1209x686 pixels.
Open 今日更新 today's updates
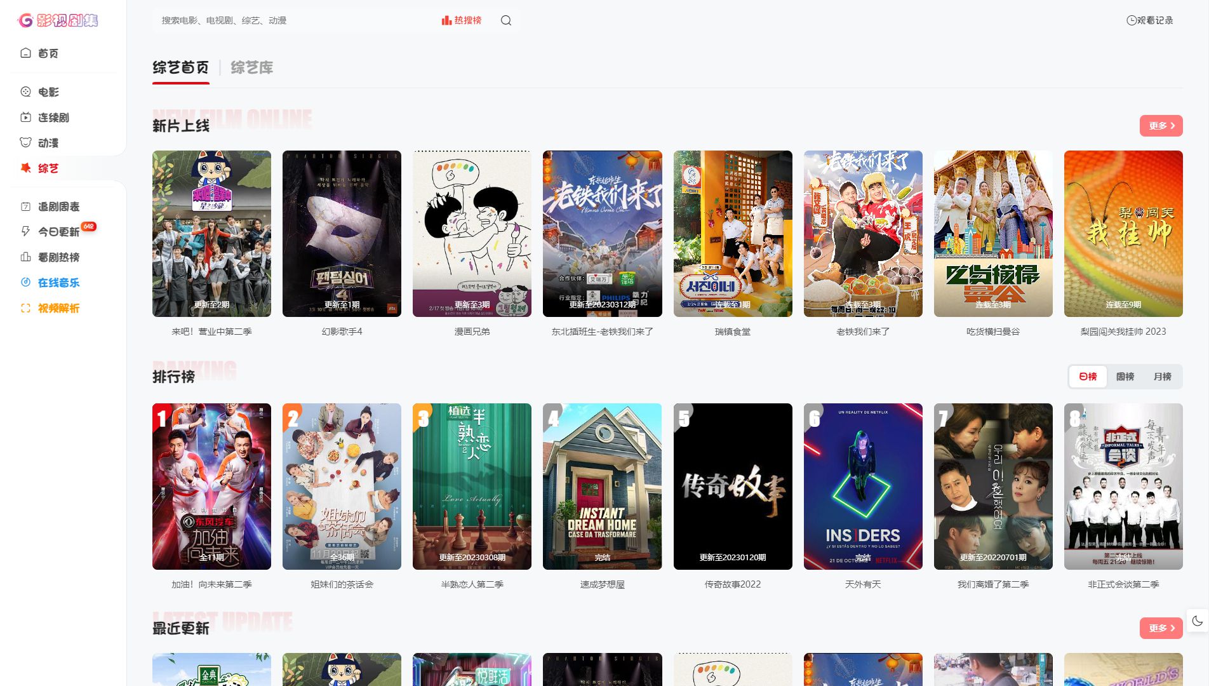click(x=50, y=232)
